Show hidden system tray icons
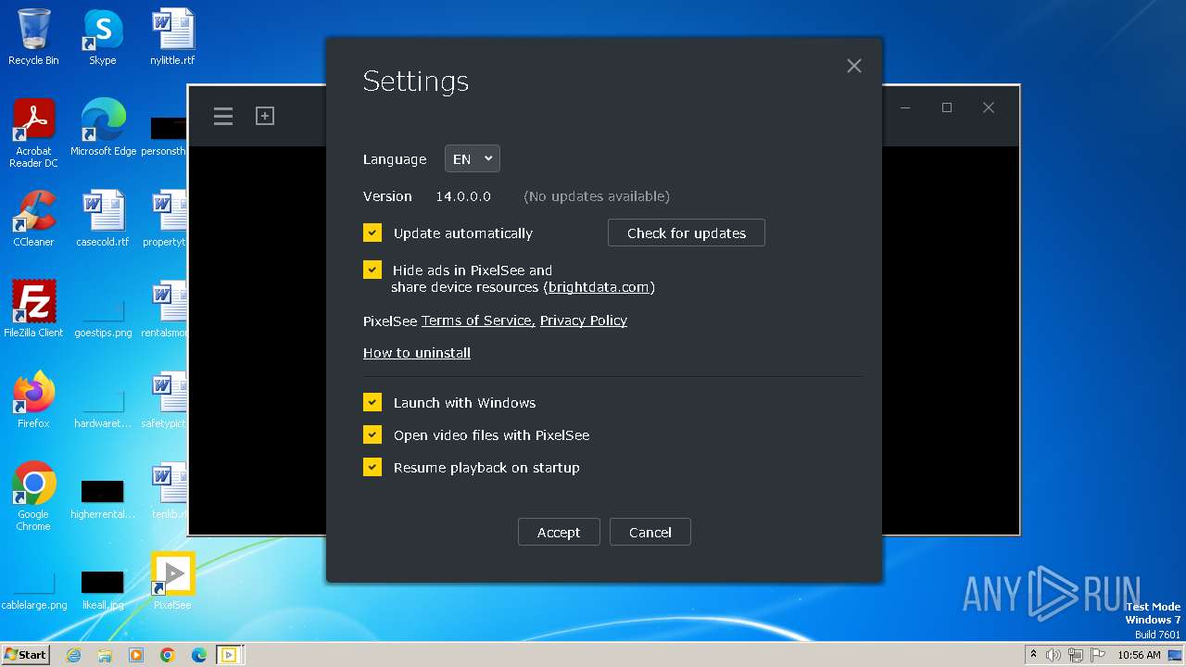This screenshot has height=667, width=1186. (x=1034, y=655)
